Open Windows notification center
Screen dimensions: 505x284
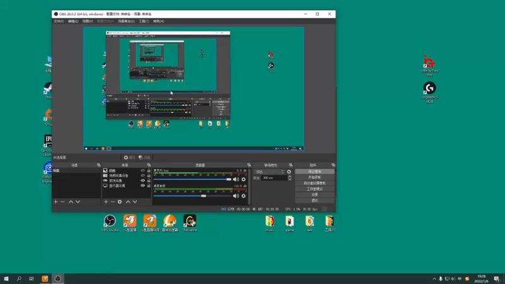(497, 279)
